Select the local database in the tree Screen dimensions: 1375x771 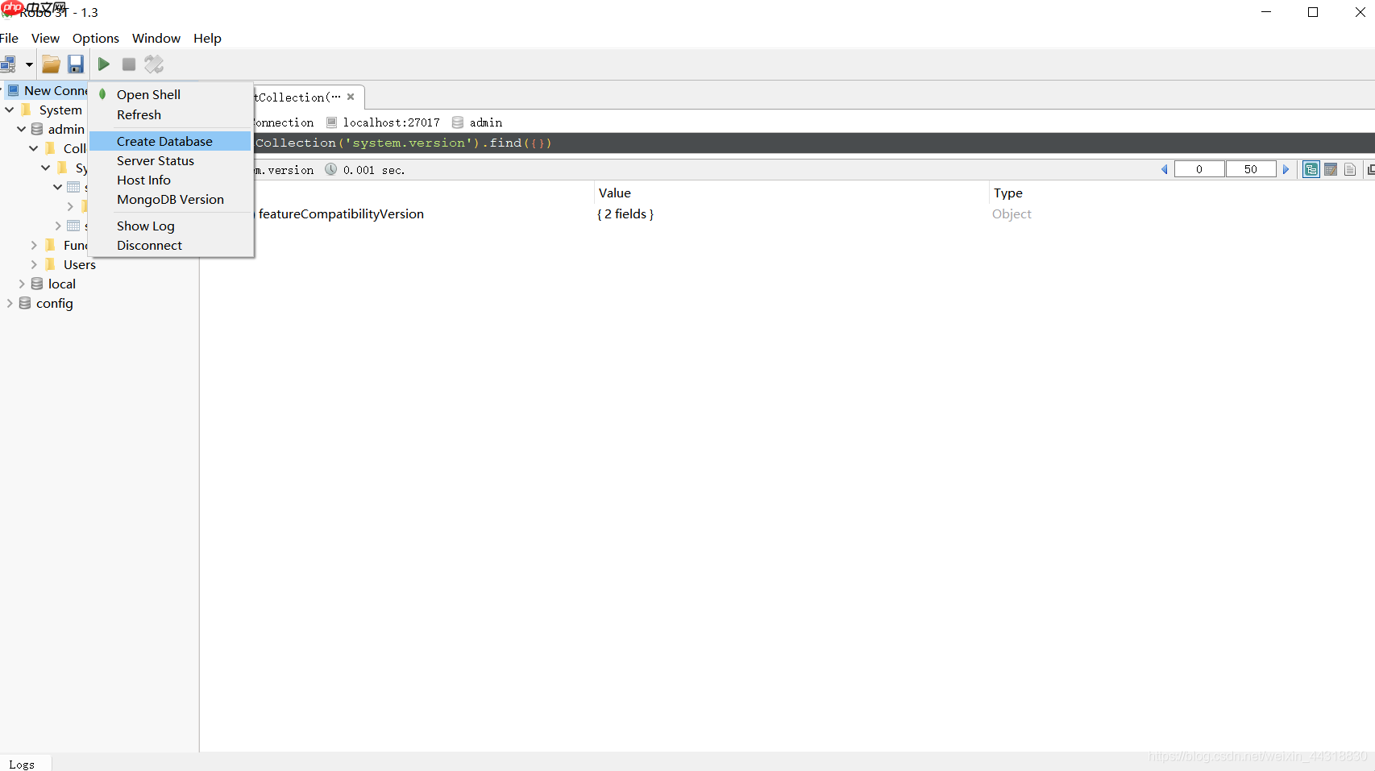point(62,284)
